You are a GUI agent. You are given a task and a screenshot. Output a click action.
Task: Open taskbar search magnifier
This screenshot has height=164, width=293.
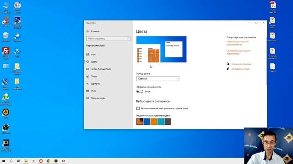pyautogui.click(x=11, y=161)
